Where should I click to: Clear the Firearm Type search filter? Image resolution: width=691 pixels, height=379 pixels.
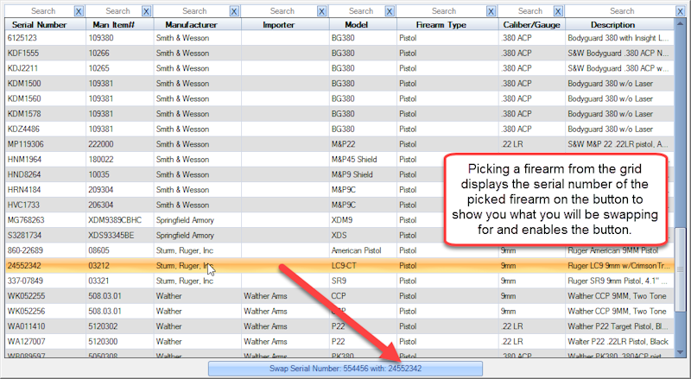pos(491,11)
